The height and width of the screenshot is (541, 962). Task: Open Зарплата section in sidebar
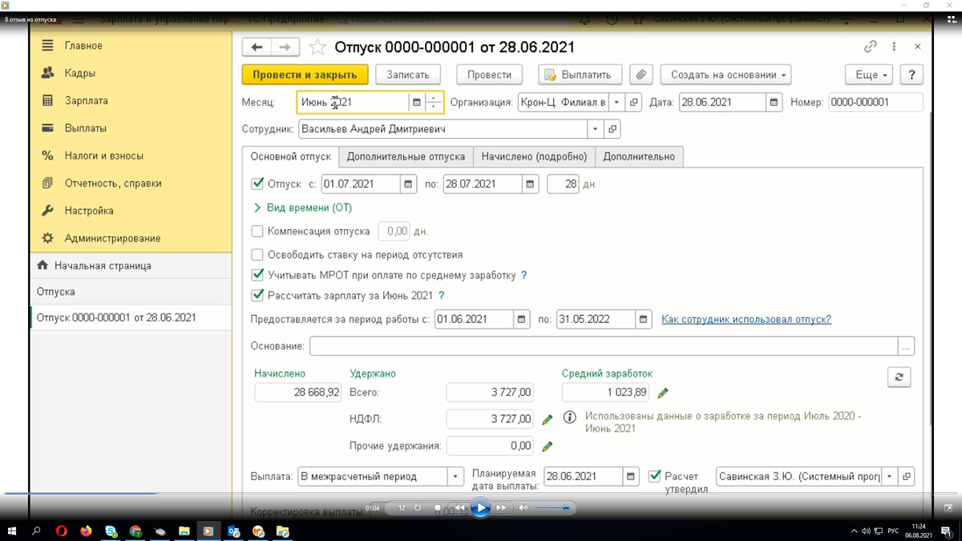pyautogui.click(x=86, y=101)
